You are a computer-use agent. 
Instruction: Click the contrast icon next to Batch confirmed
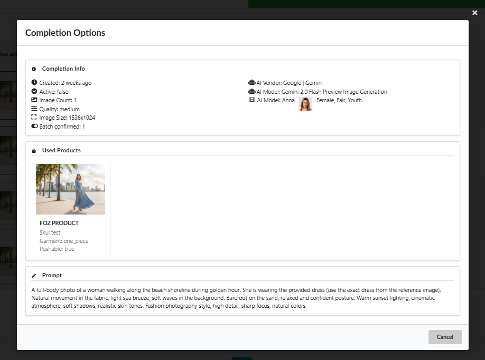(34, 127)
